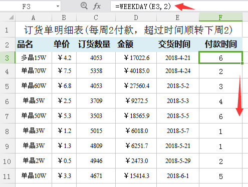Viewport: 248px width, 187px height.
Task: Select date cell 2018-6-1
Action: click(x=178, y=175)
